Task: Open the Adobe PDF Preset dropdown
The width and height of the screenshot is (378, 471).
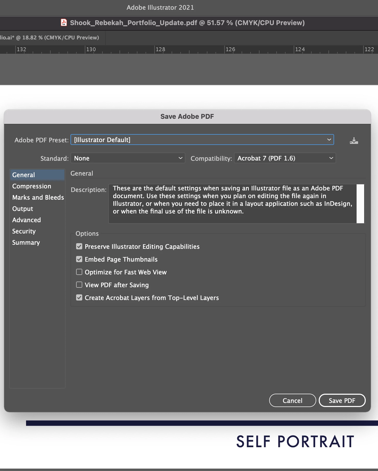Action: pos(202,140)
